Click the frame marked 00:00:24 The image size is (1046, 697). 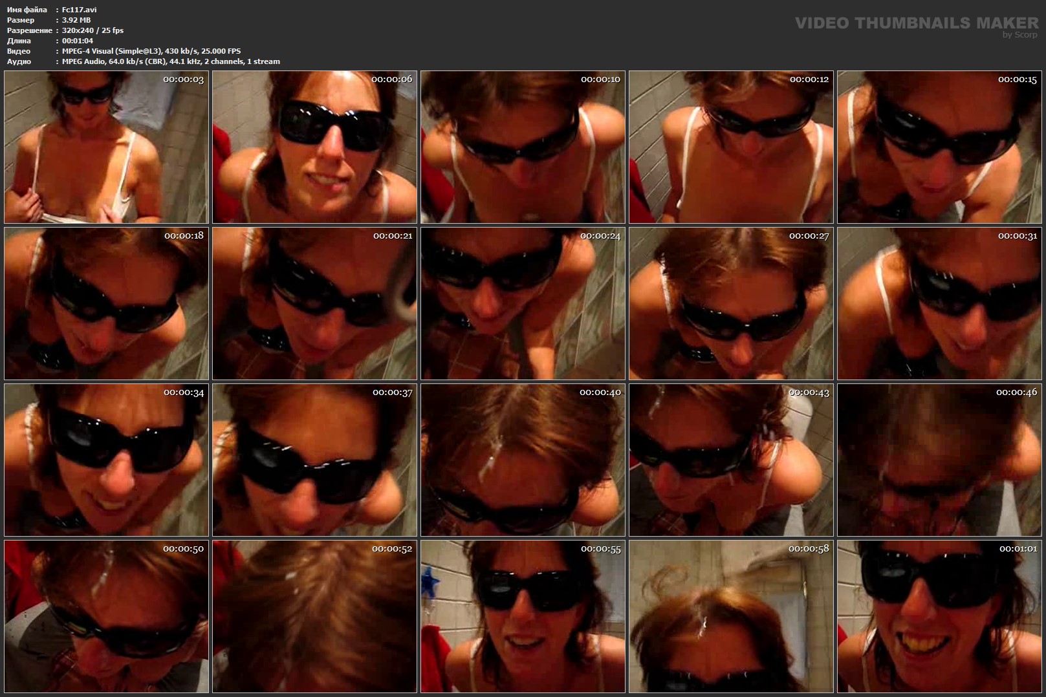(523, 304)
